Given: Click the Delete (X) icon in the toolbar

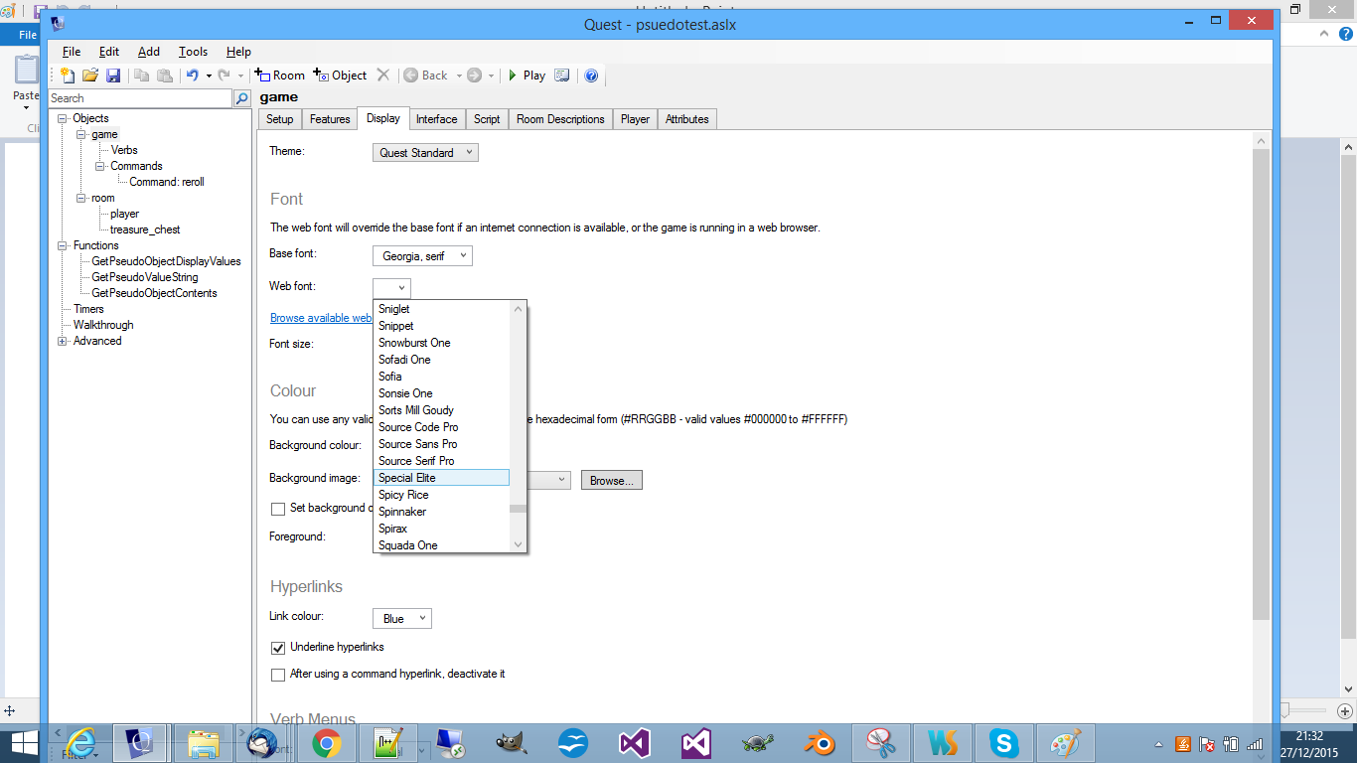Looking at the screenshot, I should 381,75.
